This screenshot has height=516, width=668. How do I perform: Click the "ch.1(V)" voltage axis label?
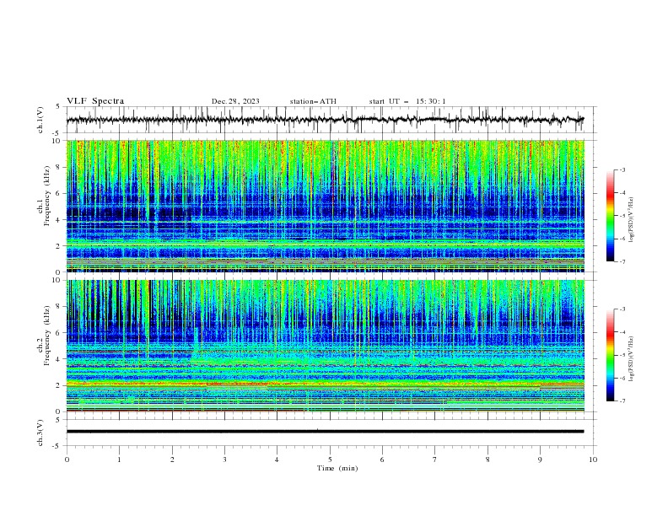(x=40, y=120)
